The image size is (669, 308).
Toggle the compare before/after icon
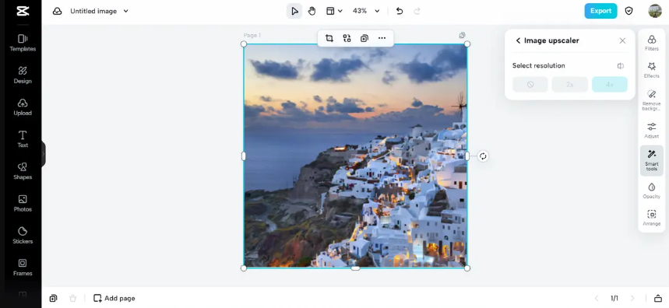pos(621,65)
